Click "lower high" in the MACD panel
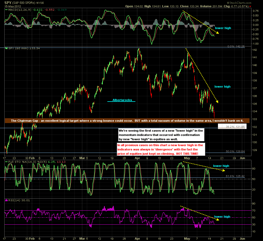 (223, 28)
